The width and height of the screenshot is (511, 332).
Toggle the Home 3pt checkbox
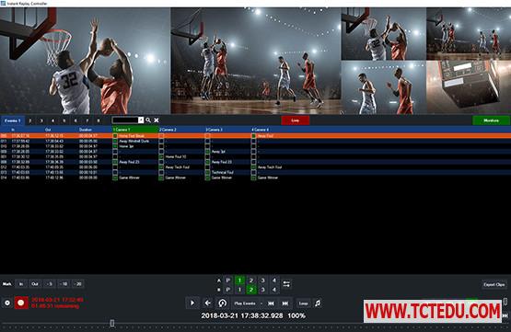[x=115, y=146]
